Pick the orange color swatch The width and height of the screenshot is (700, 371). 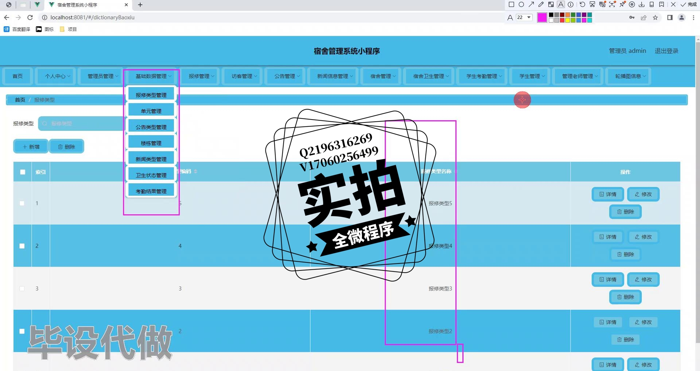[x=568, y=15]
